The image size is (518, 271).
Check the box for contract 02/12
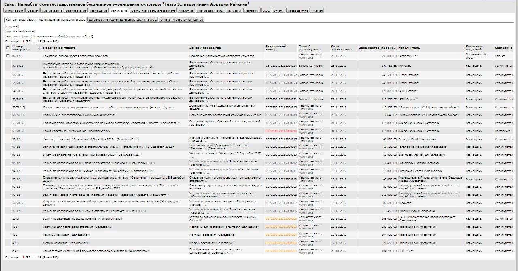tap(8, 56)
